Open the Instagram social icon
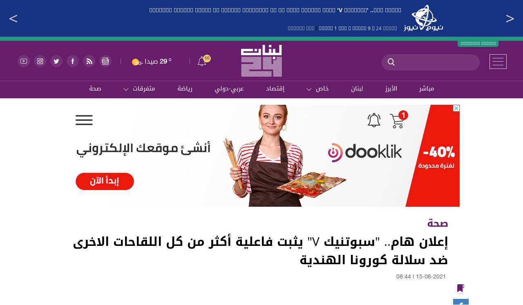 40,61
